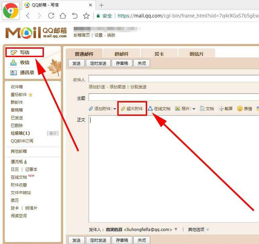Click the browser logo in top-left corner
Image resolution: width=259 pixels, height=244 pixels.
[10, 11]
